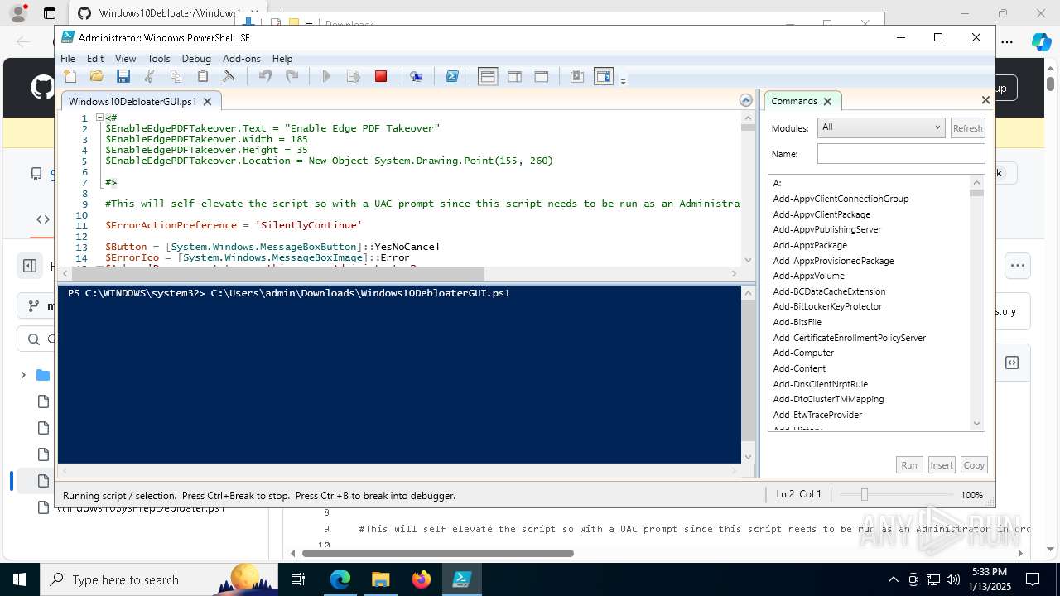The width and height of the screenshot is (1060, 596).
Task: Select Add-EtwTraceProvider command
Action: [817, 415]
